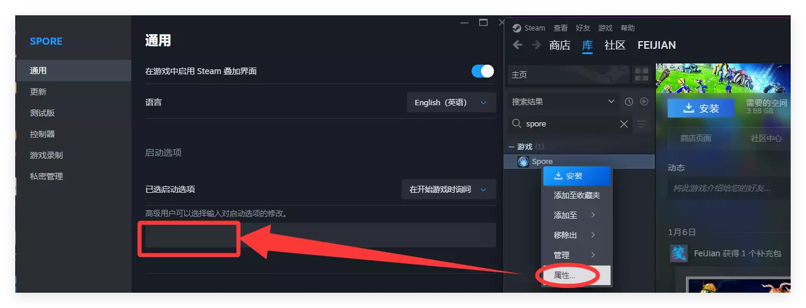Switch to the 社区 tab in Steam
This screenshot has height=308, width=806.
click(615, 45)
